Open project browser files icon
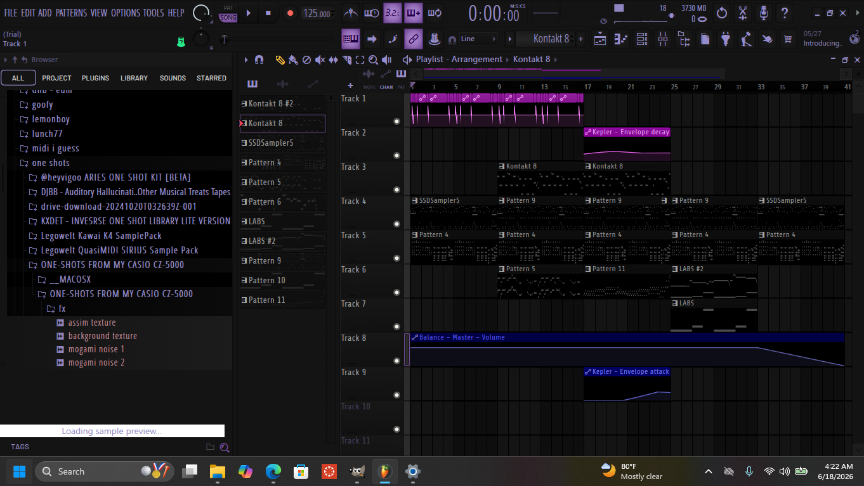 point(705,39)
